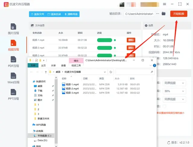Click the Explorer up-arrow navigation button
This screenshot has height=147, width=193.
pyautogui.click(x=46, y=72)
